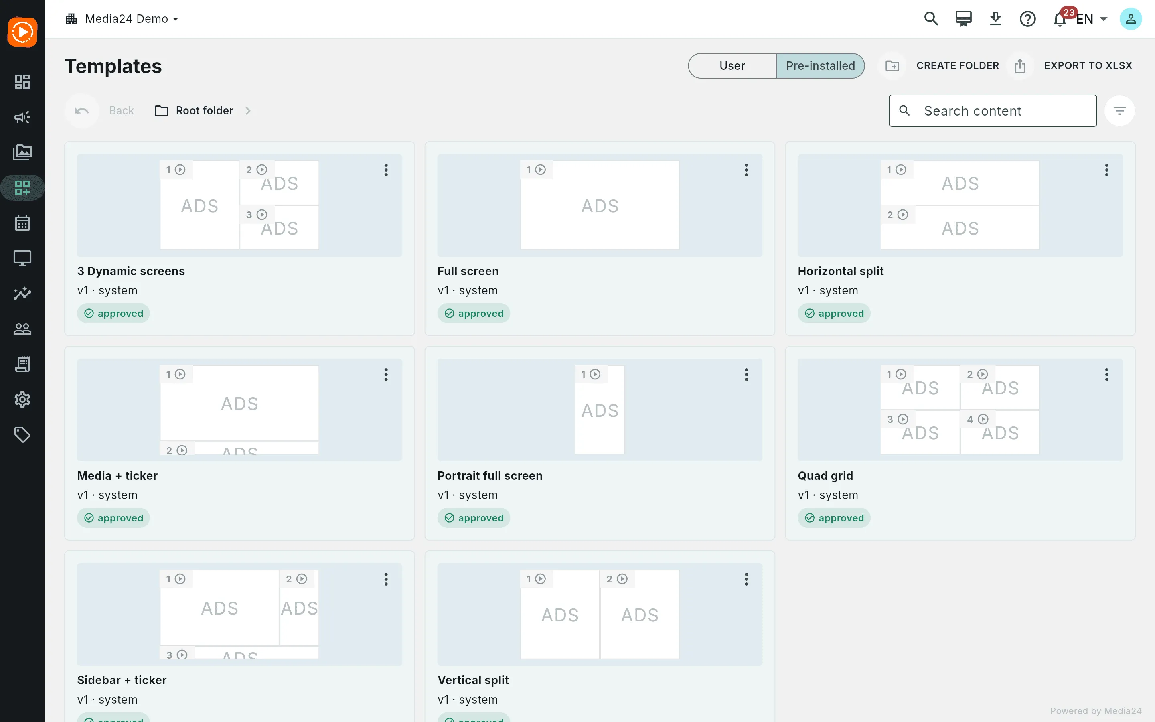
Task: Click approved badge on Horizontal split card
Action: pos(834,314)
